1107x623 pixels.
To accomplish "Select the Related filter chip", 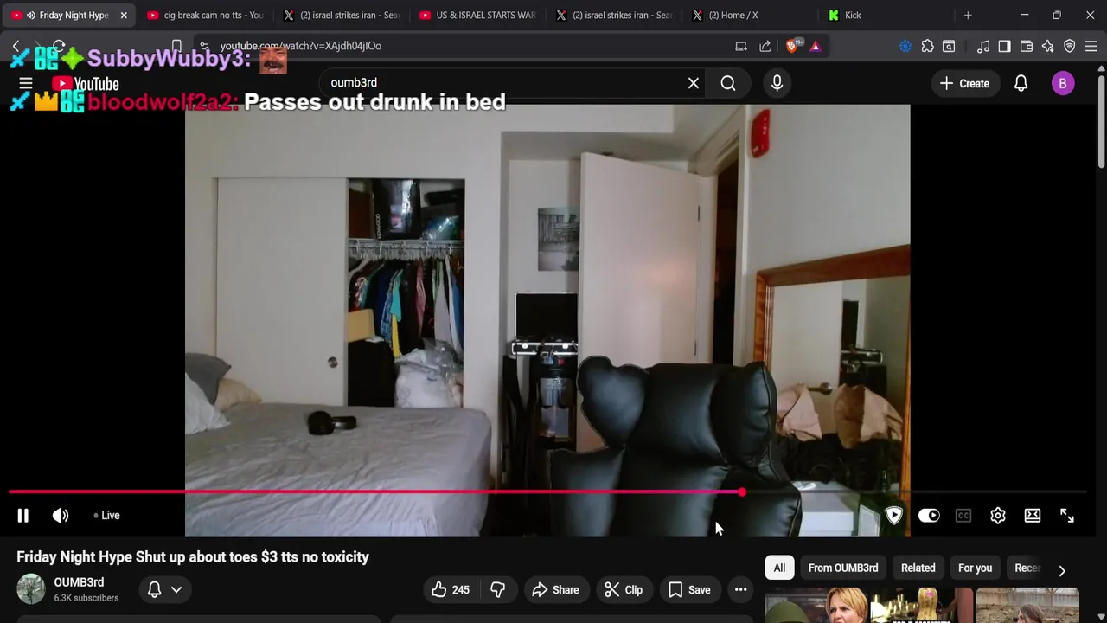I will pyautogui.click(x=918, y=568).
